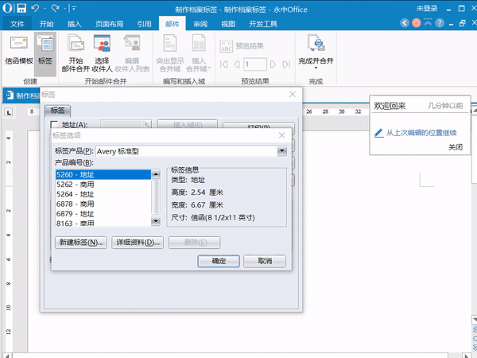The image size is (477, 358).
Task: Click the pencil icon in welcome panel
Action: (378, 133)
